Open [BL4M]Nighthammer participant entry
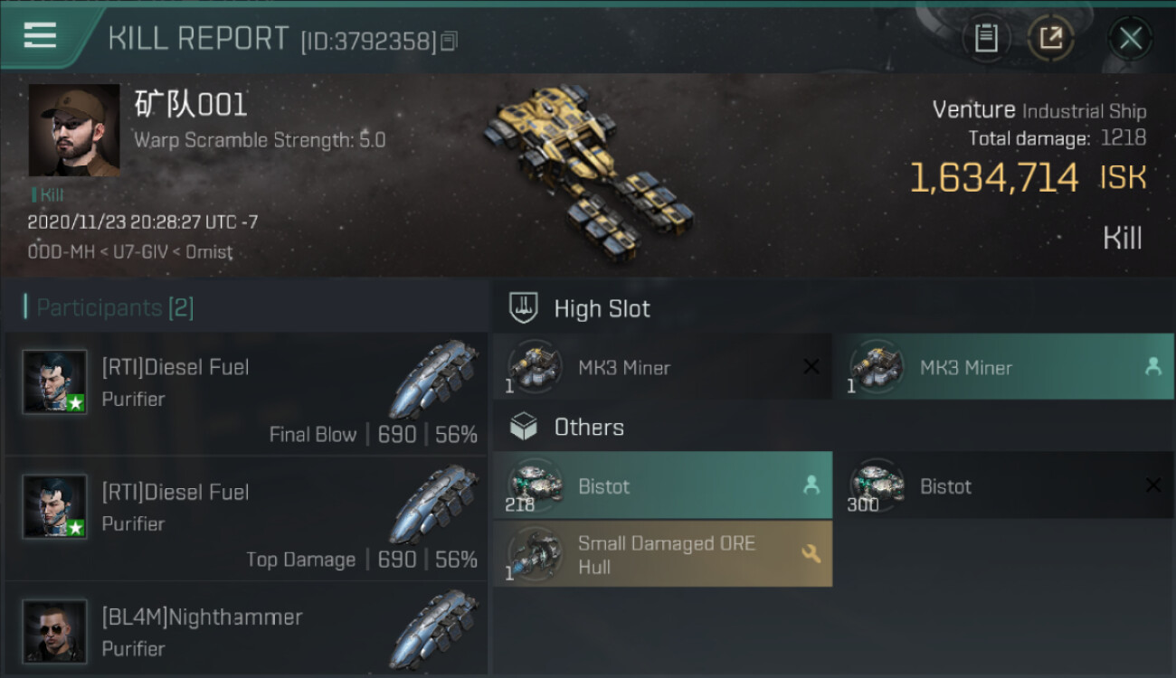The image size is (1176, 678). pos(246,629)
